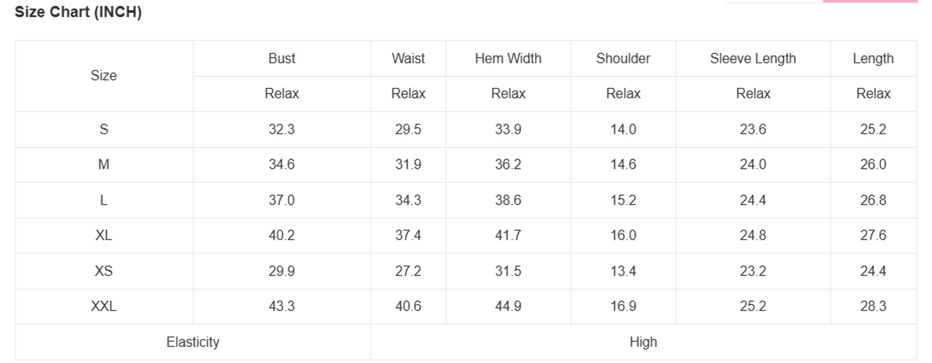This screenshot has height=363, width=932.
Task: Click the Size Chart (INCH) heading
Action: [78, 12]
